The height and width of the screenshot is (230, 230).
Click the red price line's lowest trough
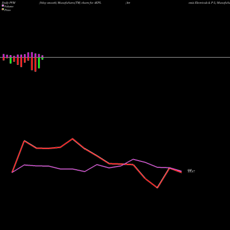point(157,188)
